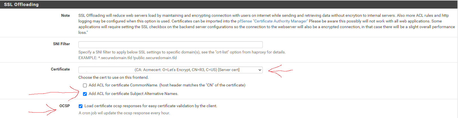Open the pfSense Certificate Authority Manager link
Viewport: 458px width, 118px height.
[x=273, y=21]
